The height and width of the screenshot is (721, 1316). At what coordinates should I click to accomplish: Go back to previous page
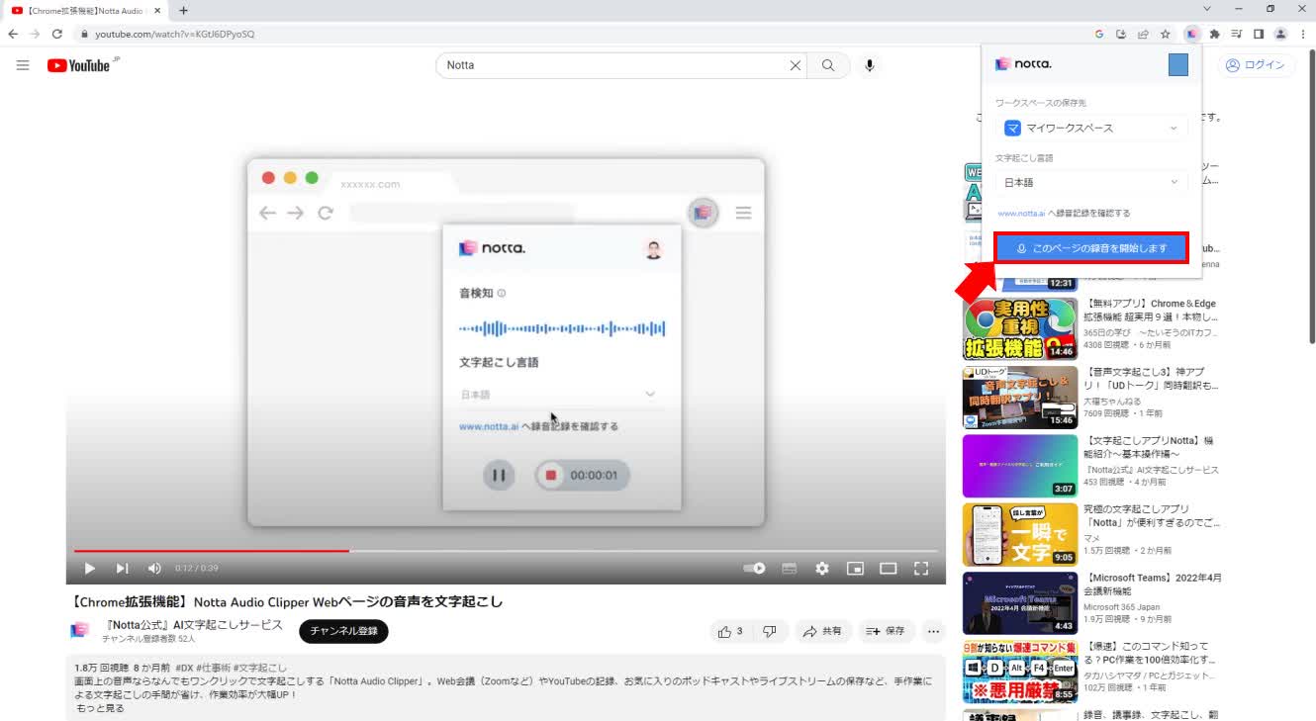pos(13,34)
